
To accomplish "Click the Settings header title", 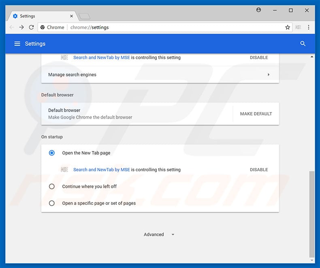I will [35, 44].
